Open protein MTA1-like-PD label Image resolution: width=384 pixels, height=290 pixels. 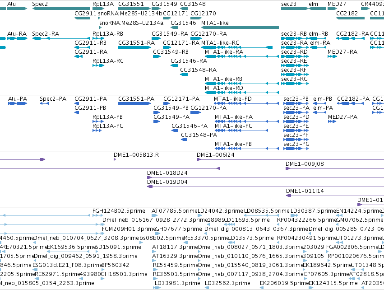click(x=233, y=99)
